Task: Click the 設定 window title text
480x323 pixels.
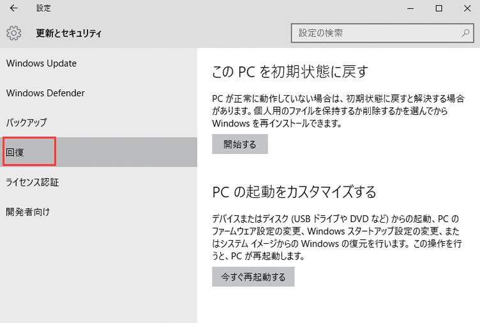Action: tap(43, 8)
